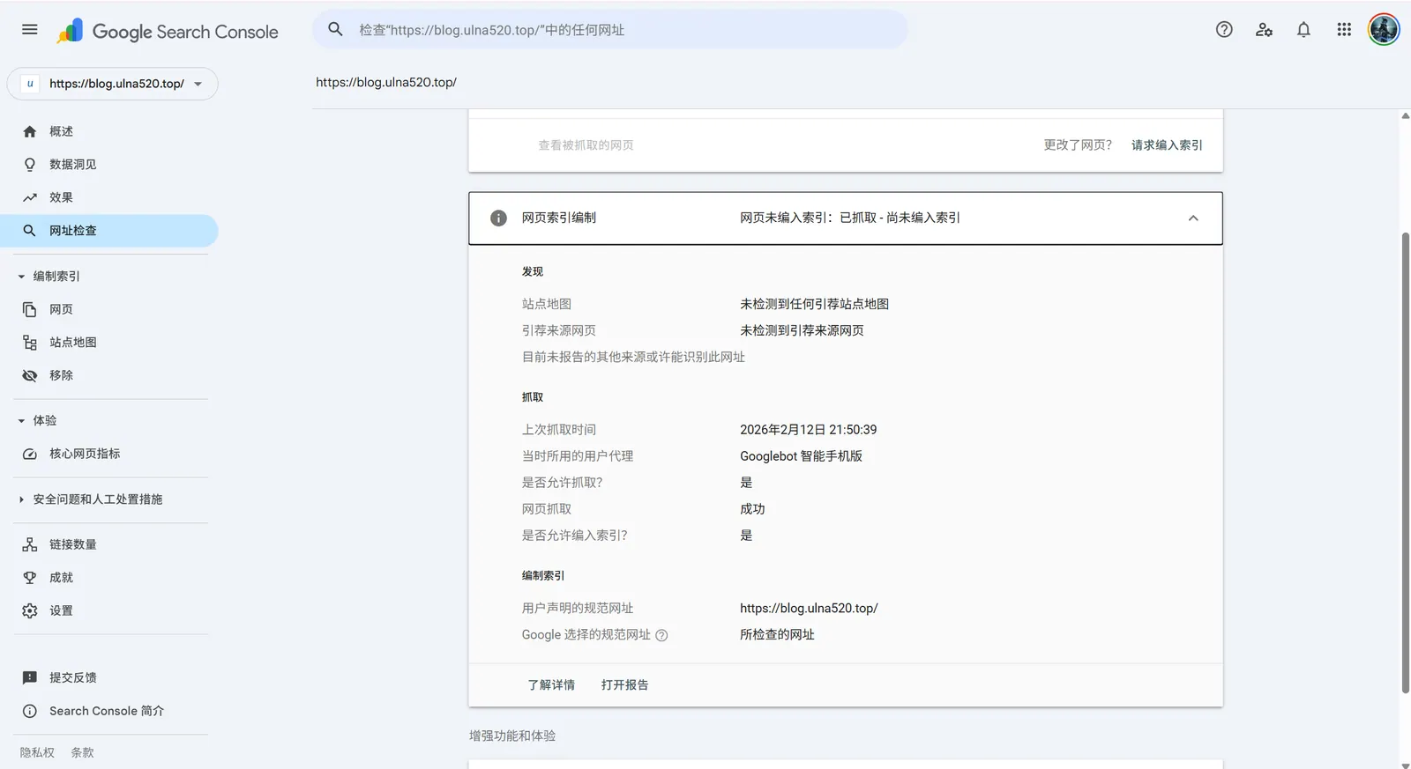
Task: Open 核心网页指标 report
Action: pos(85,454)
